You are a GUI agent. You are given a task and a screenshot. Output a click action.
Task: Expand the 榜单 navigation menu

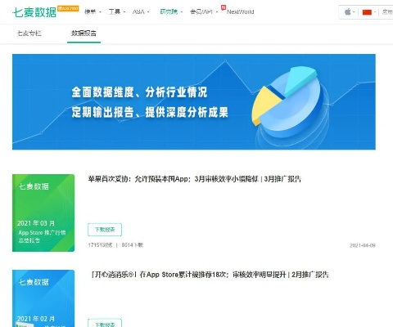[93, 11]
